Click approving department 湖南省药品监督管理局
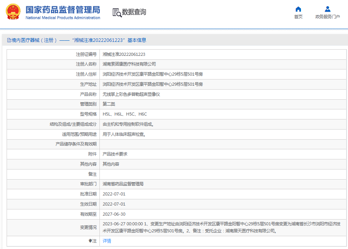The width and height of the screenshot is (348, 249). point(123,184)
